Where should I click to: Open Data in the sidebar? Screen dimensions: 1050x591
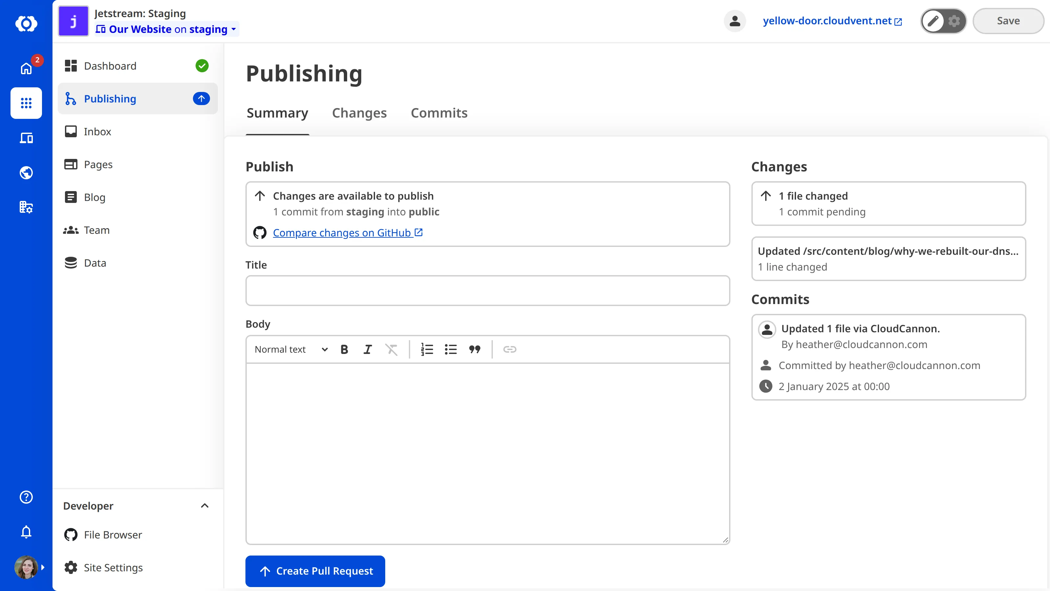[x=137, y=263]
